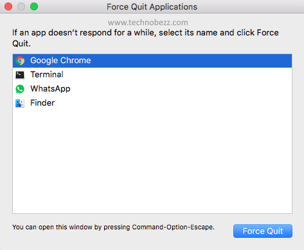The height and width of the screenshot is (250, 304).
Task: Click the instruction text about unresponsive apps
Action: tap(145, 38)
